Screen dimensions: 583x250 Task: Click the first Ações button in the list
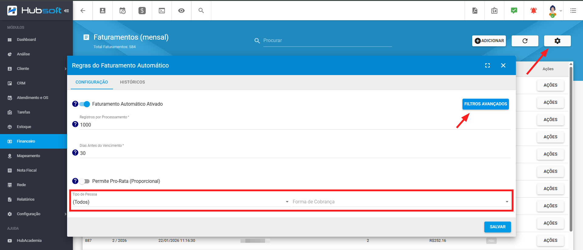pyautogui.click(x=551, y=85)
